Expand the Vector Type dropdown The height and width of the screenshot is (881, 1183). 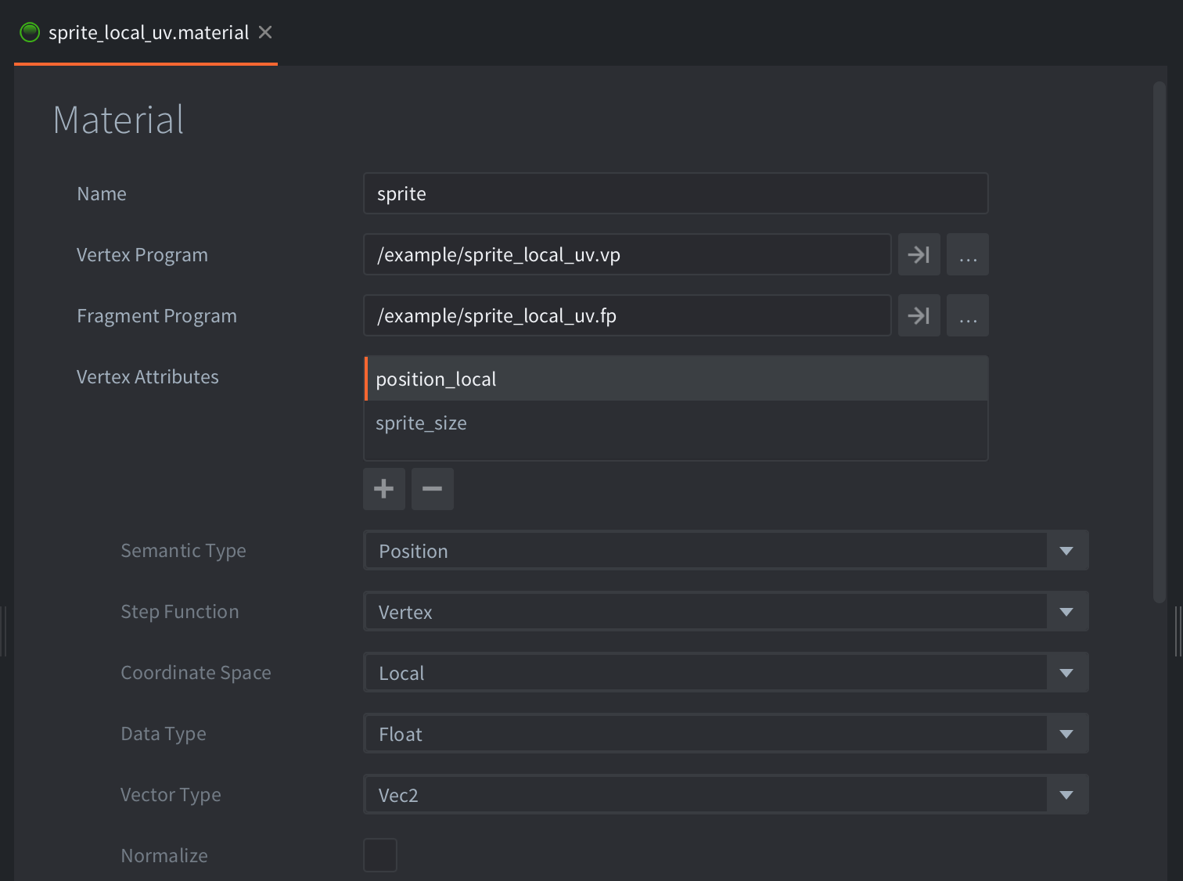point(726,795)
